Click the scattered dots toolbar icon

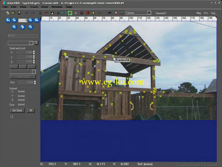tap(58, 13)
